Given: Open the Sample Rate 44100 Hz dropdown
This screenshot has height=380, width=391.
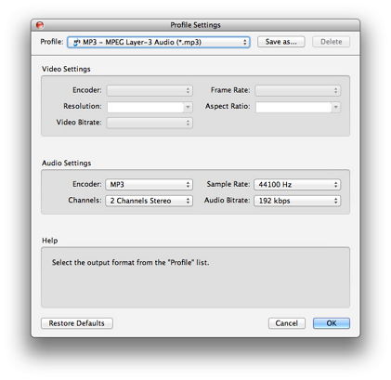Looking at the screenshot, I should pyautogui.click(x=297, y=185).
